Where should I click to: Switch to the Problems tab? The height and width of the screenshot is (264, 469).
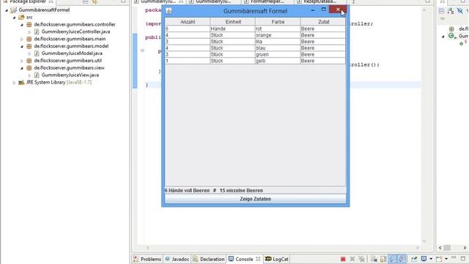[x=147, y=259]
